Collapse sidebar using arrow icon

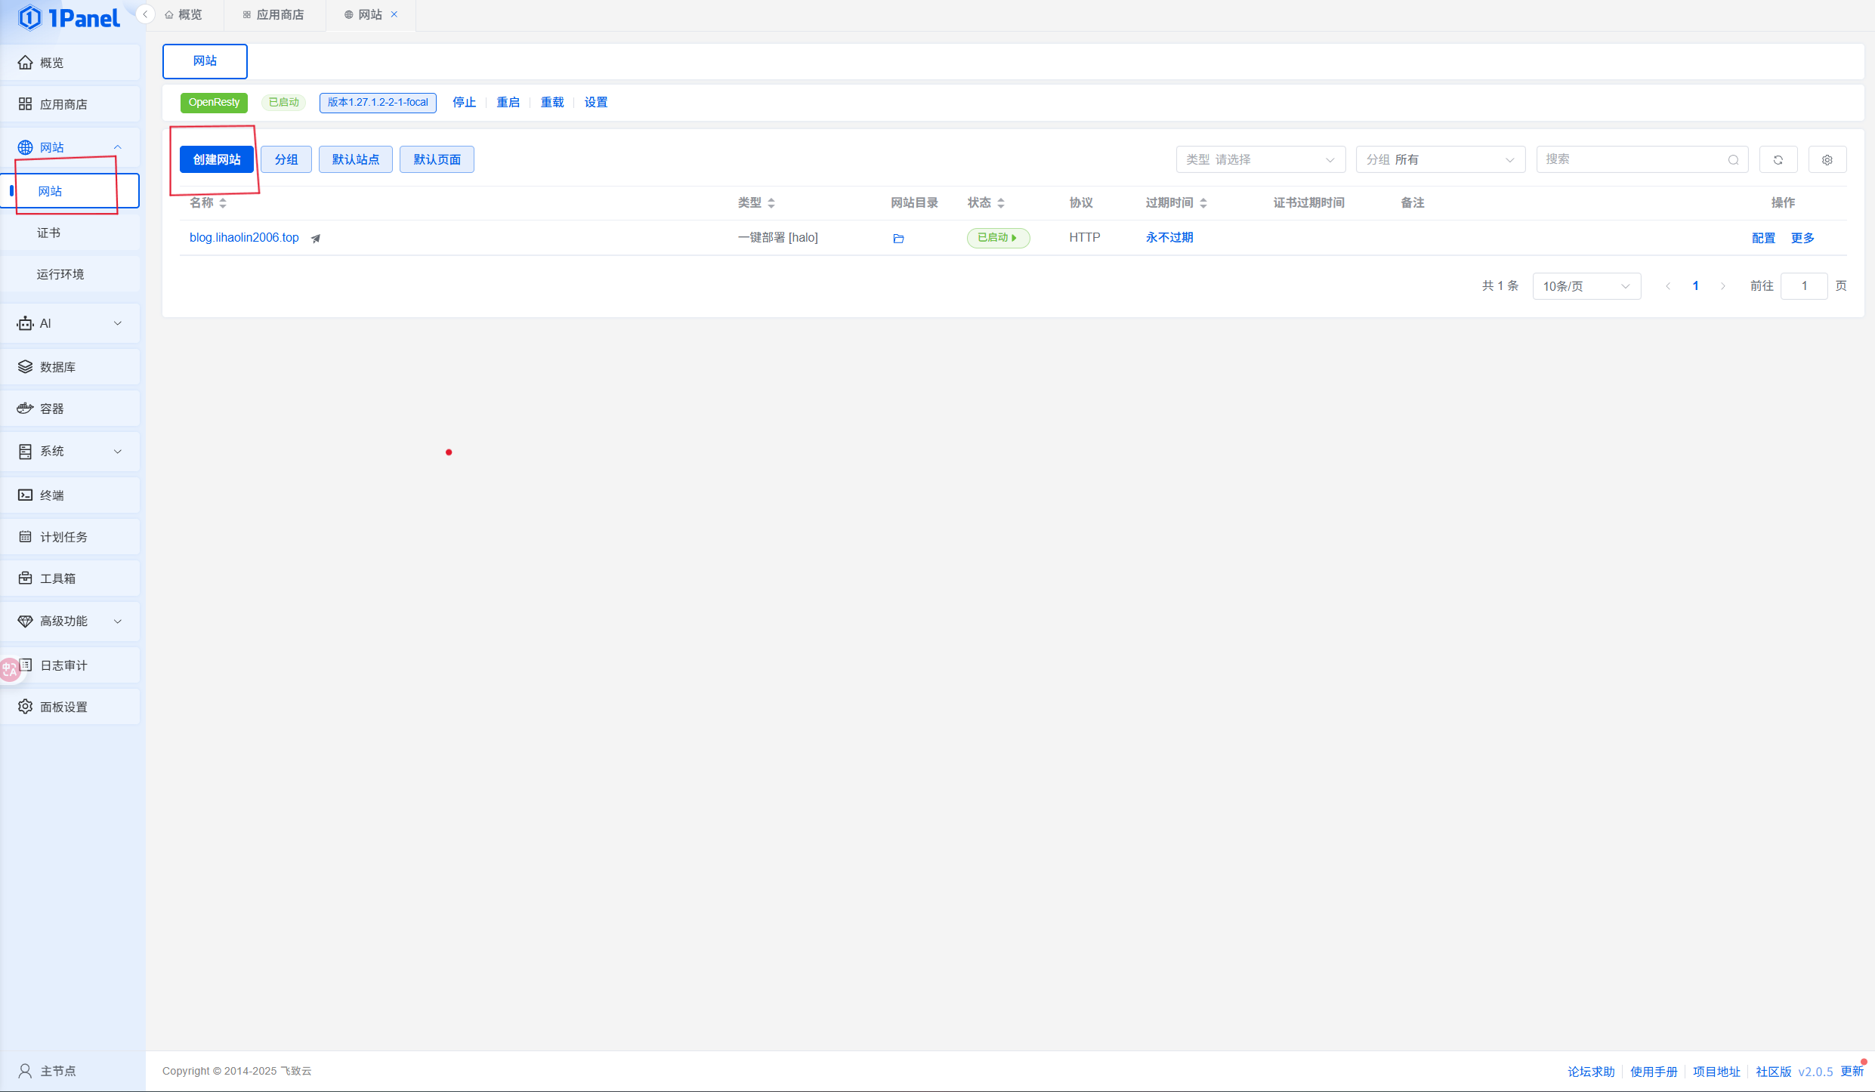point(145,14)
